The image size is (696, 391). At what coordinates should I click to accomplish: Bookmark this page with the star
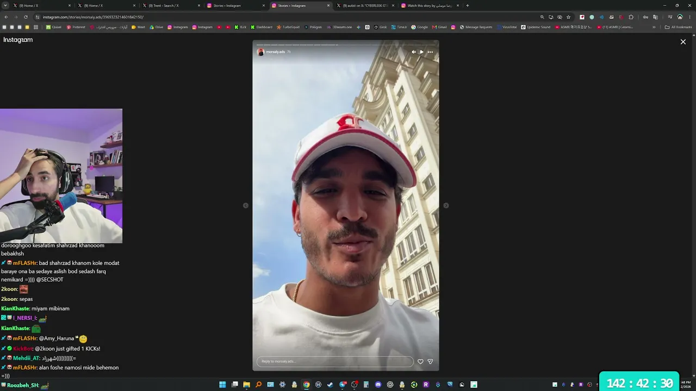click(568, 17)
